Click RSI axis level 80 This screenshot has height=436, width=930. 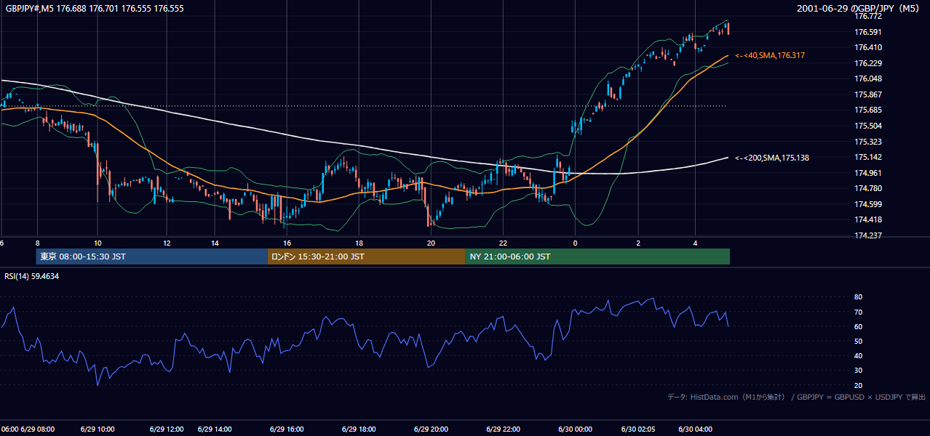click(x=859, y=297)
